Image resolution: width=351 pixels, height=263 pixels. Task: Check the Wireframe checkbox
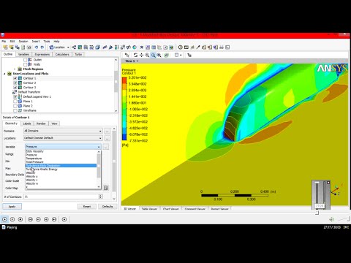point(15,110)
